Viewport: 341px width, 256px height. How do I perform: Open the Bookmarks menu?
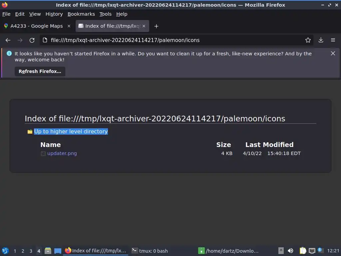pyautogui.click(x=81, y=14)
